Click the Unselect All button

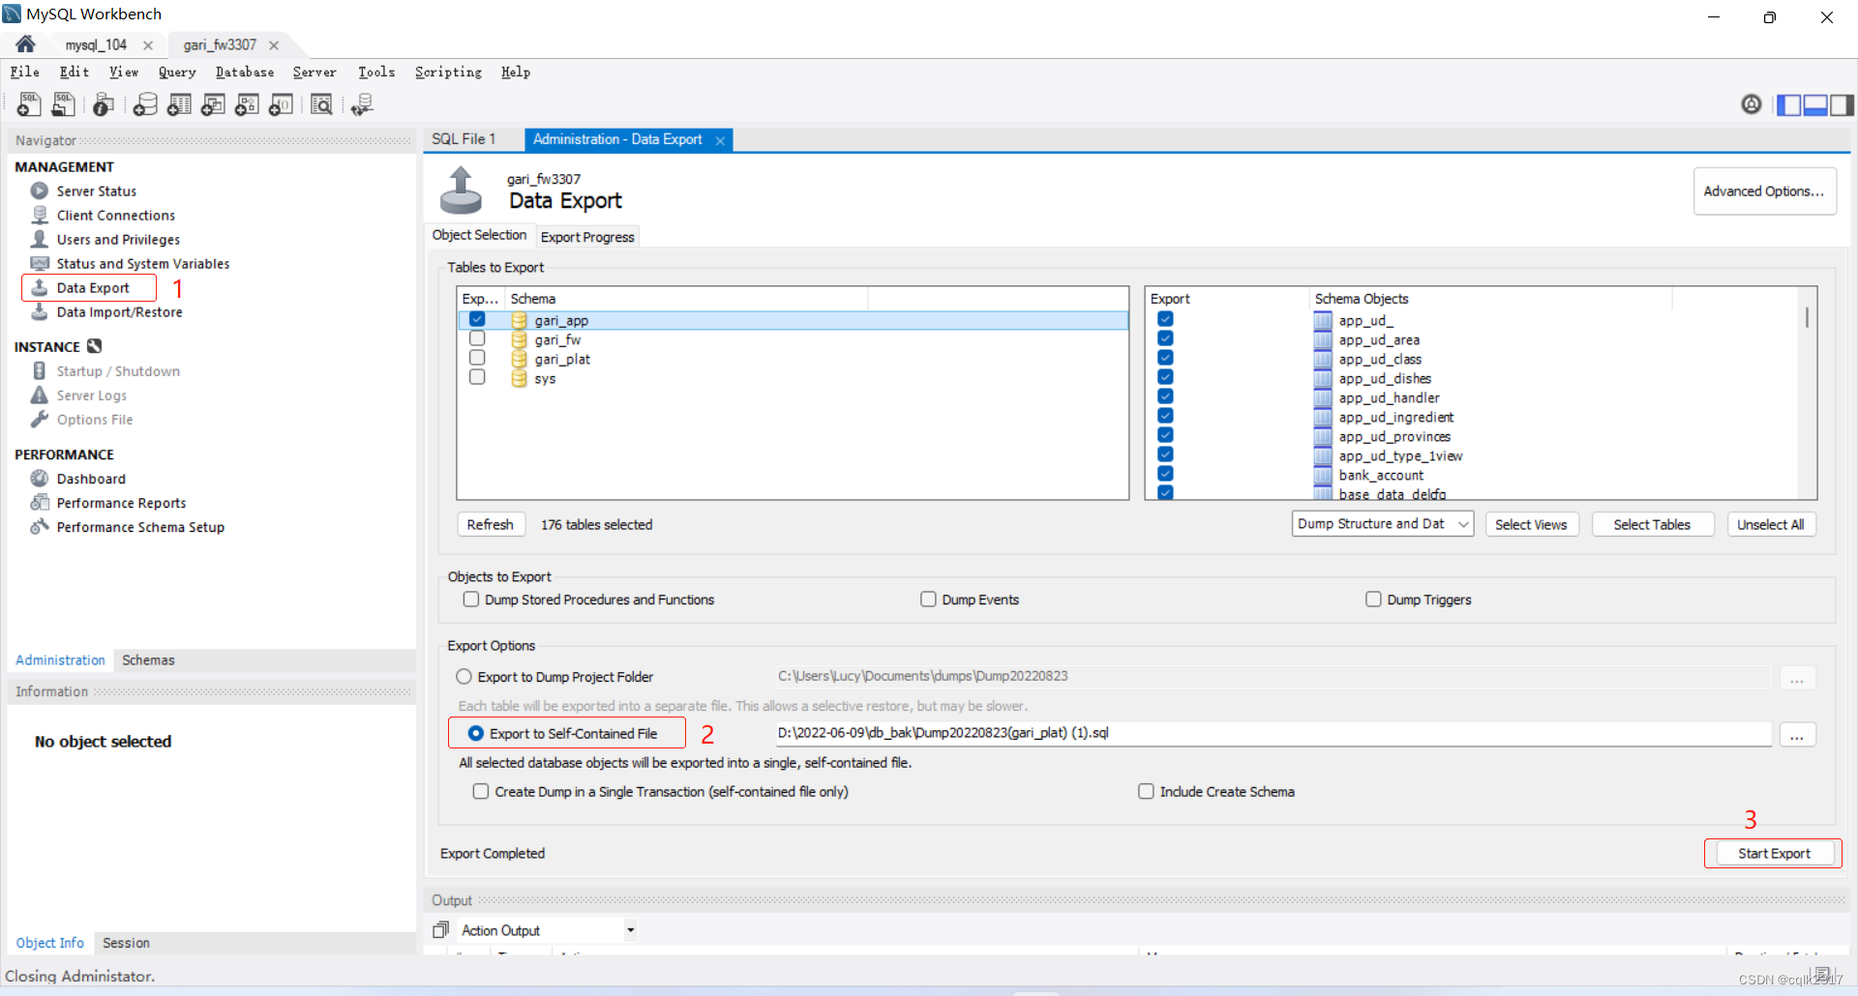(1770, 524)
